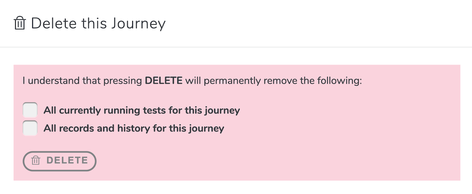The image size is (472, 194).
Task: Click the "I understand that pressing" warning text
Action: [x=82, y=81]
